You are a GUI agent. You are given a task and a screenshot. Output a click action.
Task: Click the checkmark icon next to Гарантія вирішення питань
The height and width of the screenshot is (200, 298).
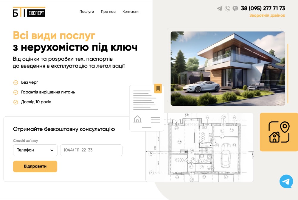tap(15, 92)
